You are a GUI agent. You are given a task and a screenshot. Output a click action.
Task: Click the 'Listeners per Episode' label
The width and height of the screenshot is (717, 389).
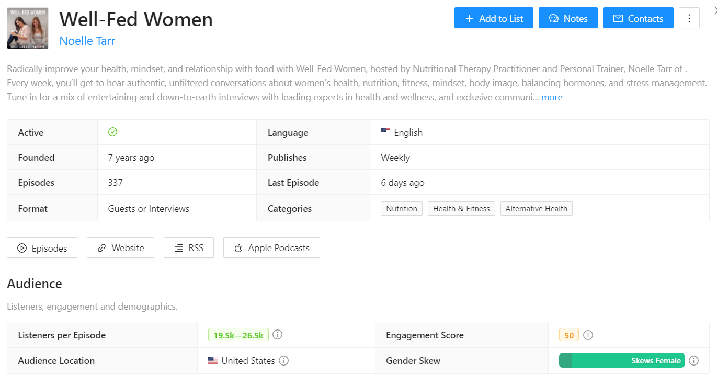coord(62,335)
